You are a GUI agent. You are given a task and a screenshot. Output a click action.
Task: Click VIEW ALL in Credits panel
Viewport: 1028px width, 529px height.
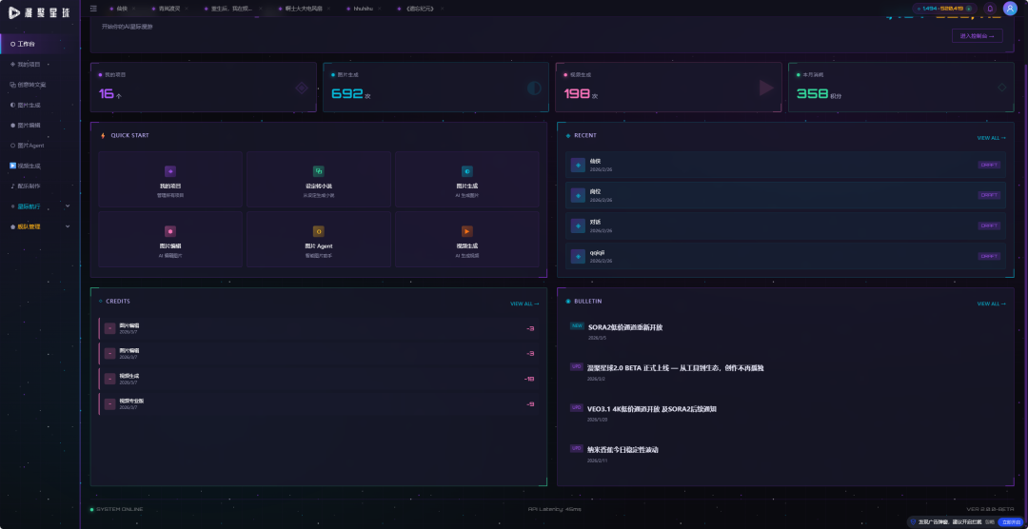click(524, 304)
